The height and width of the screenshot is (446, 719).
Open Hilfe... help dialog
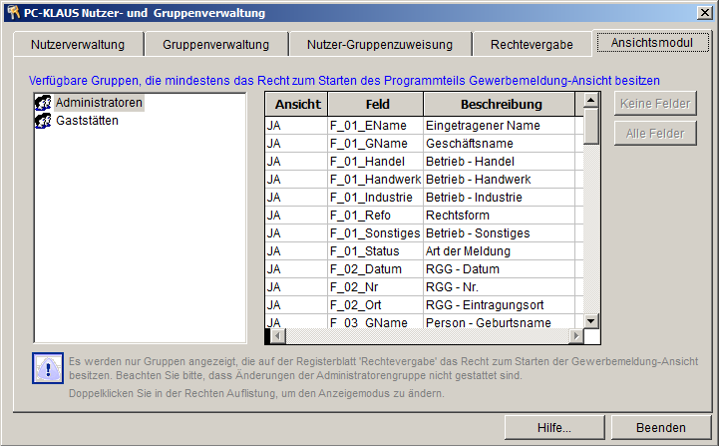(553, 427)
